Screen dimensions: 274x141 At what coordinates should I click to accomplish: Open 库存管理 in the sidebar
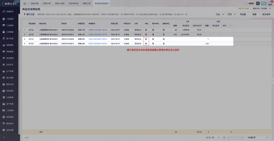tap(10, 58)
